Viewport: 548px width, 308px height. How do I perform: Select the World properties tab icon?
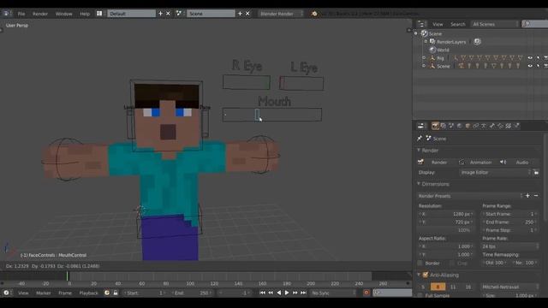tap(459, 126)
